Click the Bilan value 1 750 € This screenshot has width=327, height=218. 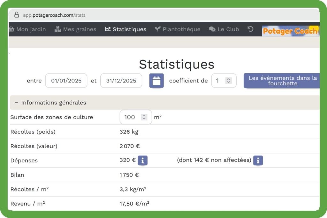point(129,175)
